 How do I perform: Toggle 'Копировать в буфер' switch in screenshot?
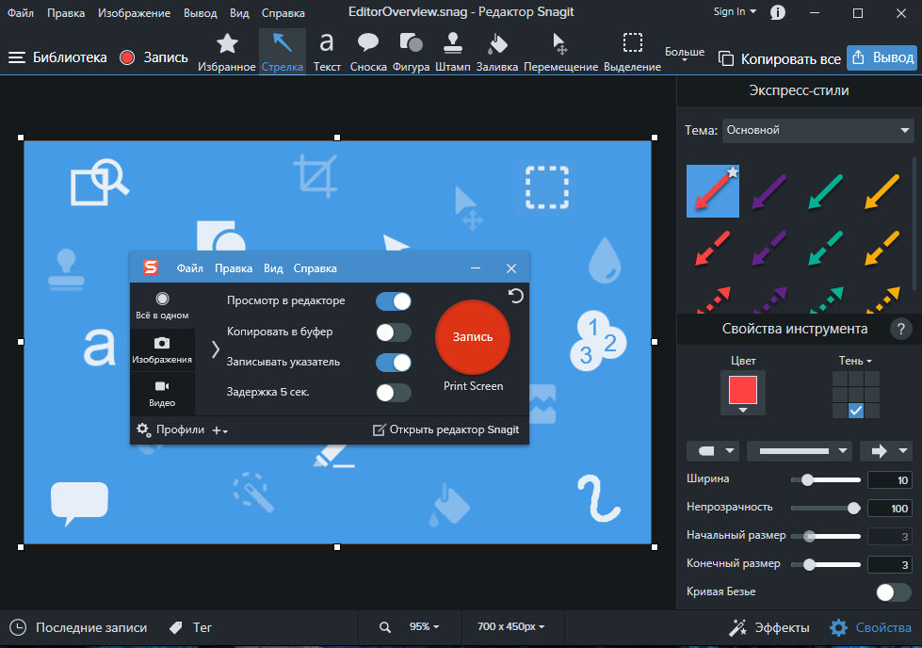pos(394,332)
